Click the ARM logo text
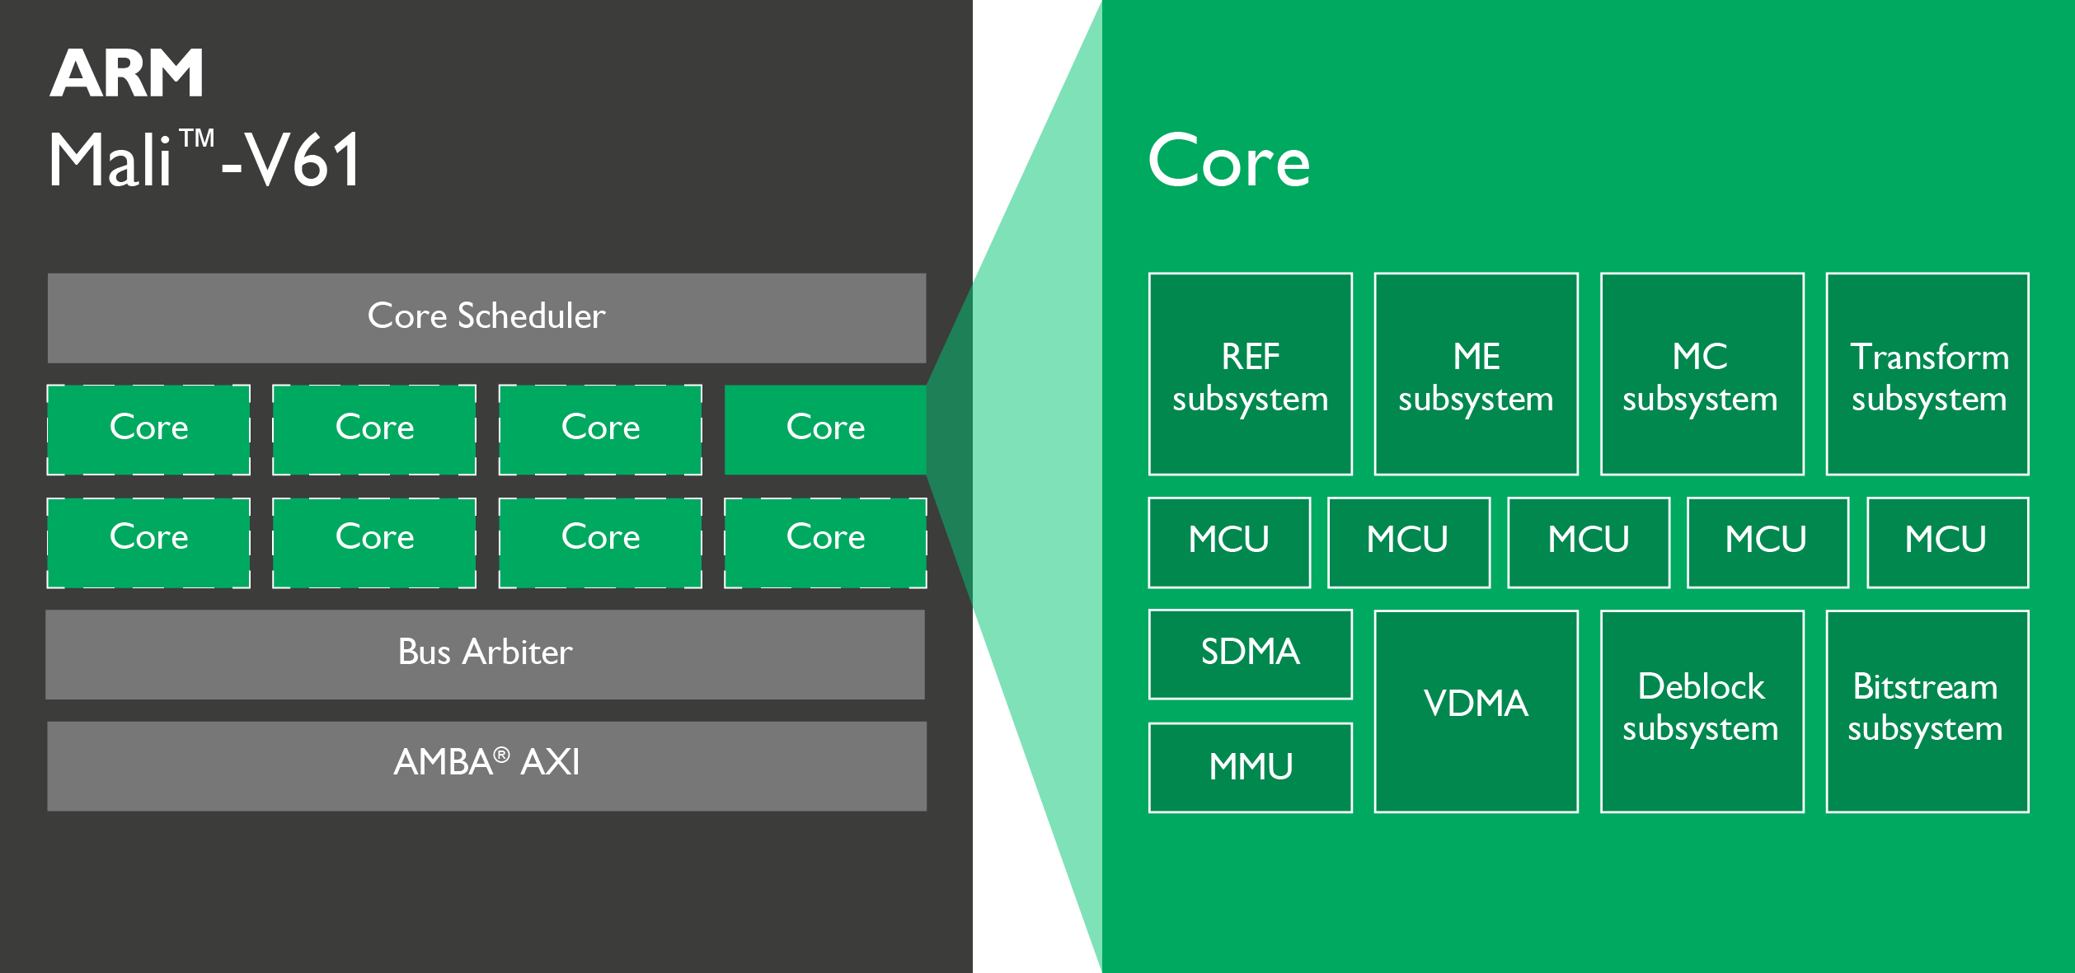Screen dimensions: 2075x973 click(x=127, y=73)
